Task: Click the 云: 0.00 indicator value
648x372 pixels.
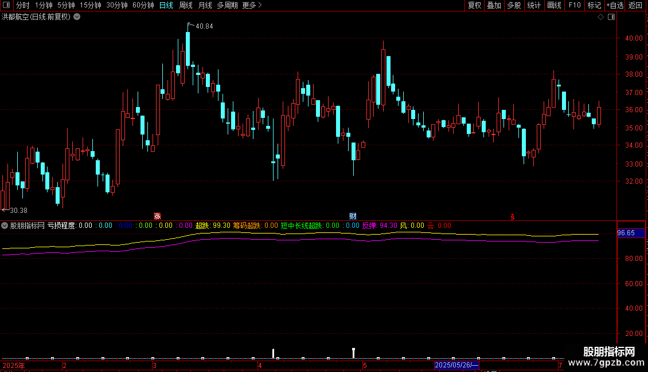Action: [x=439, y=225]
